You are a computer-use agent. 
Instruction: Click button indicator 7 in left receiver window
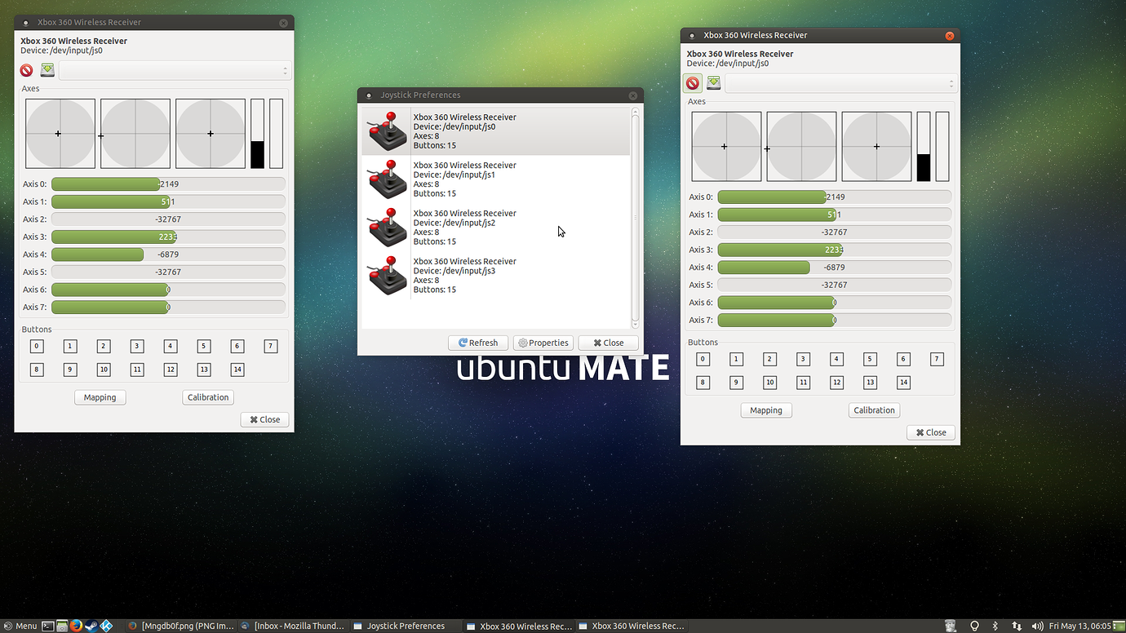(x=271, y=347)
